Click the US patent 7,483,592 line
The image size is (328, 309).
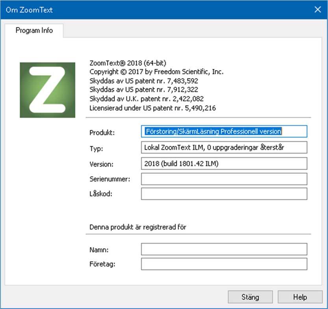point(144,81)
